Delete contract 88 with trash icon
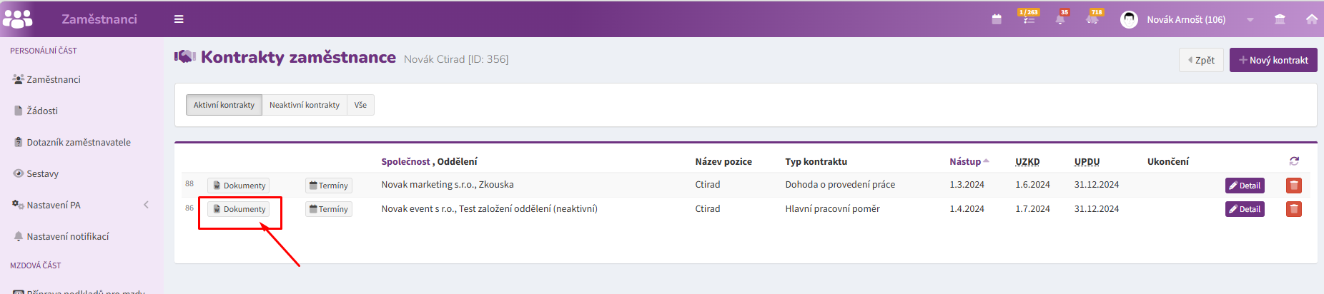Image resolution: width=1324 pixels, height=294 pixels. (x=1293, y=186)
